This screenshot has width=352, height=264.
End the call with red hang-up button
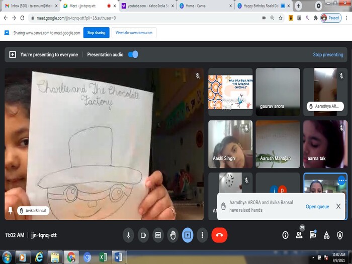pos(219,235)
